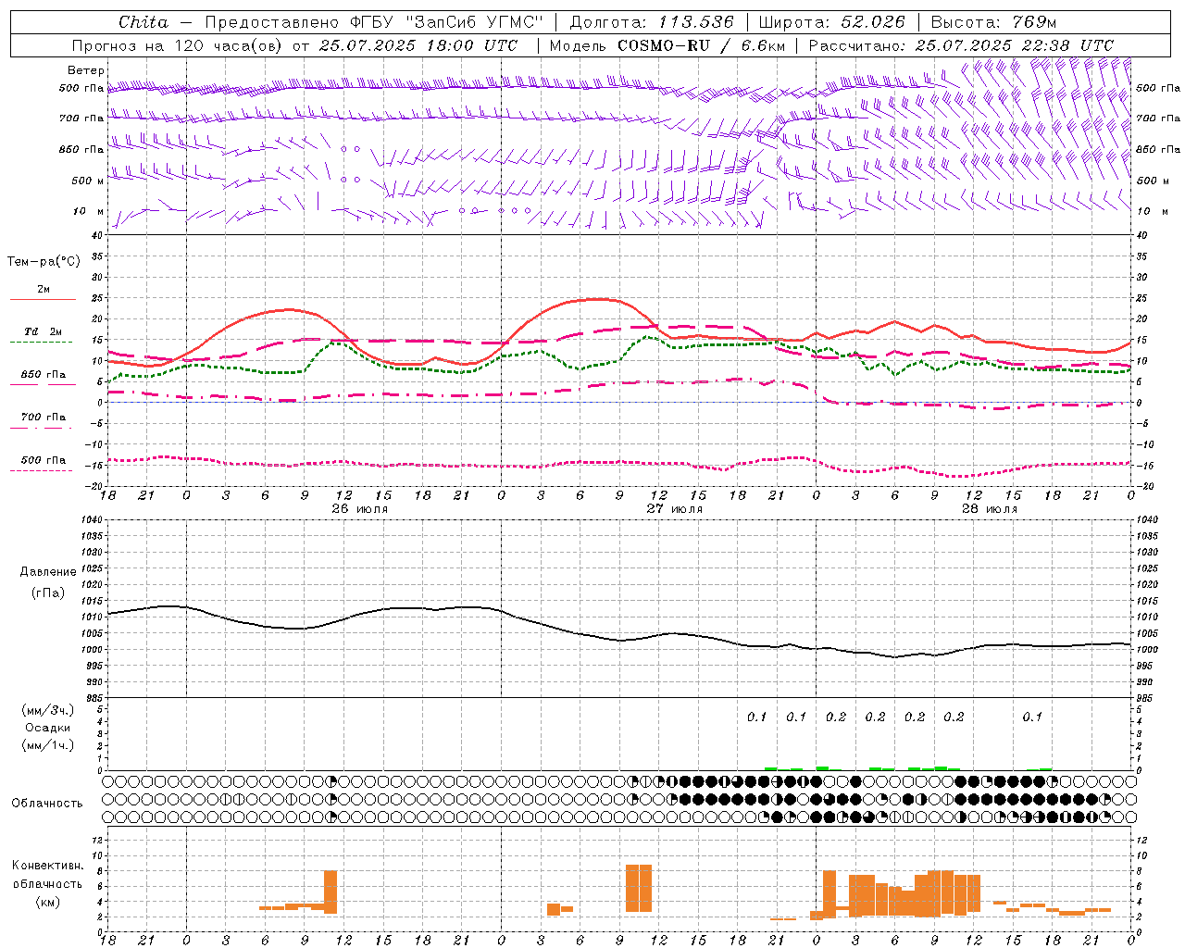Click the "28 июля" date label
This screenshot has width=1185, height=948.
pyautogui.click(x=990, y=508)
